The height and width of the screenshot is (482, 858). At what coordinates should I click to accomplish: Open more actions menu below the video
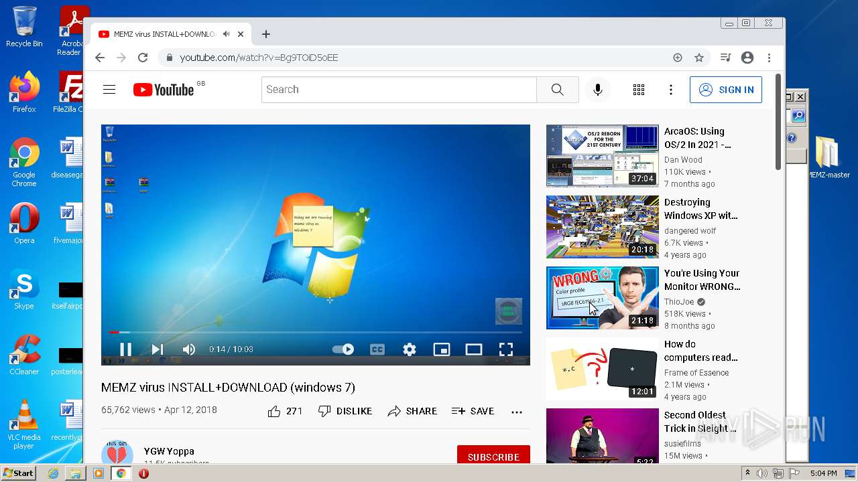pyautogui.click(x=517, y=412)
